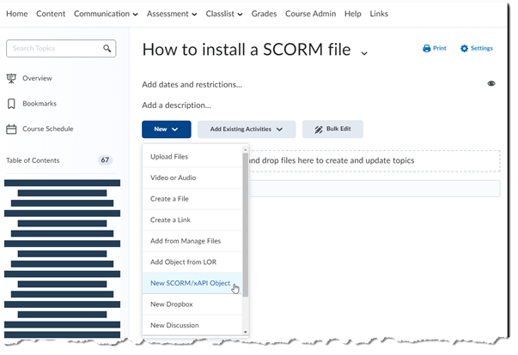Click the blue New button
The width and height of the screenshot is (518, 355).
point(166,129)
